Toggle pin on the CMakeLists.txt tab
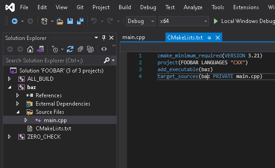Image resolution: width=275 pixels, height=168 pixels. [x=209, y=38]
